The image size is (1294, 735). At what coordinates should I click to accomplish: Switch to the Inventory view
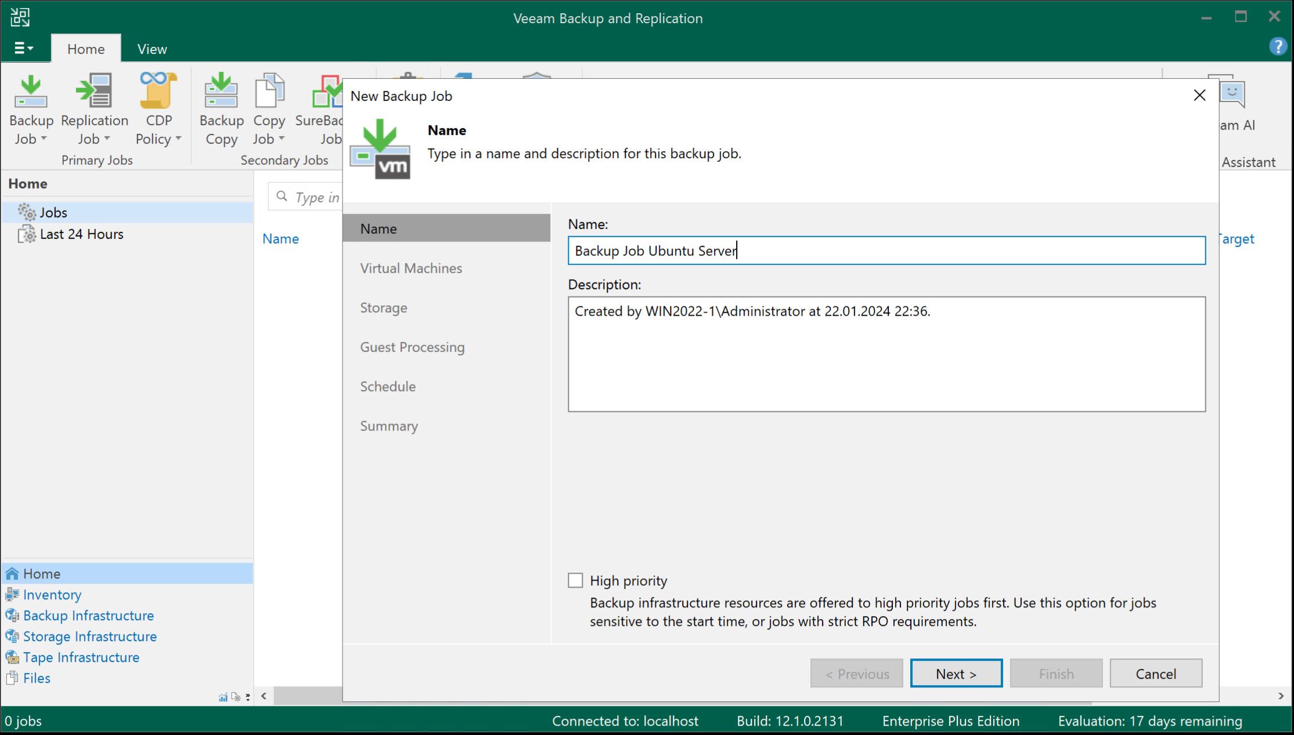52,594
